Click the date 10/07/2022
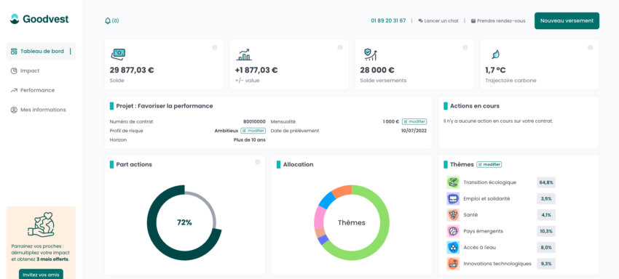The image size is (619, 279). pos(414,131)
